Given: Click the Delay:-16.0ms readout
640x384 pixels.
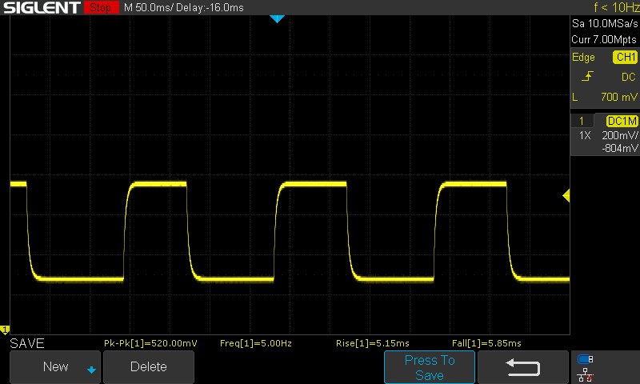Looking at the screenshot, I should pos(210,7).
